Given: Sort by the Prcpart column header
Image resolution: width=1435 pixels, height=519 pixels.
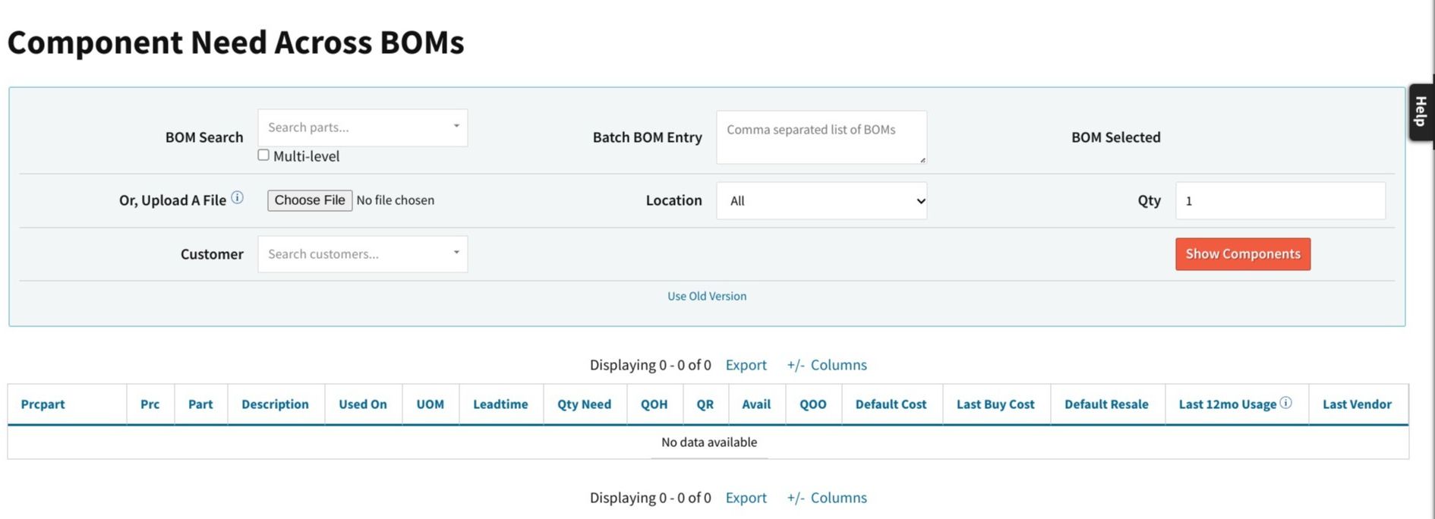Looking at the screenshot, I should (43, 404).
